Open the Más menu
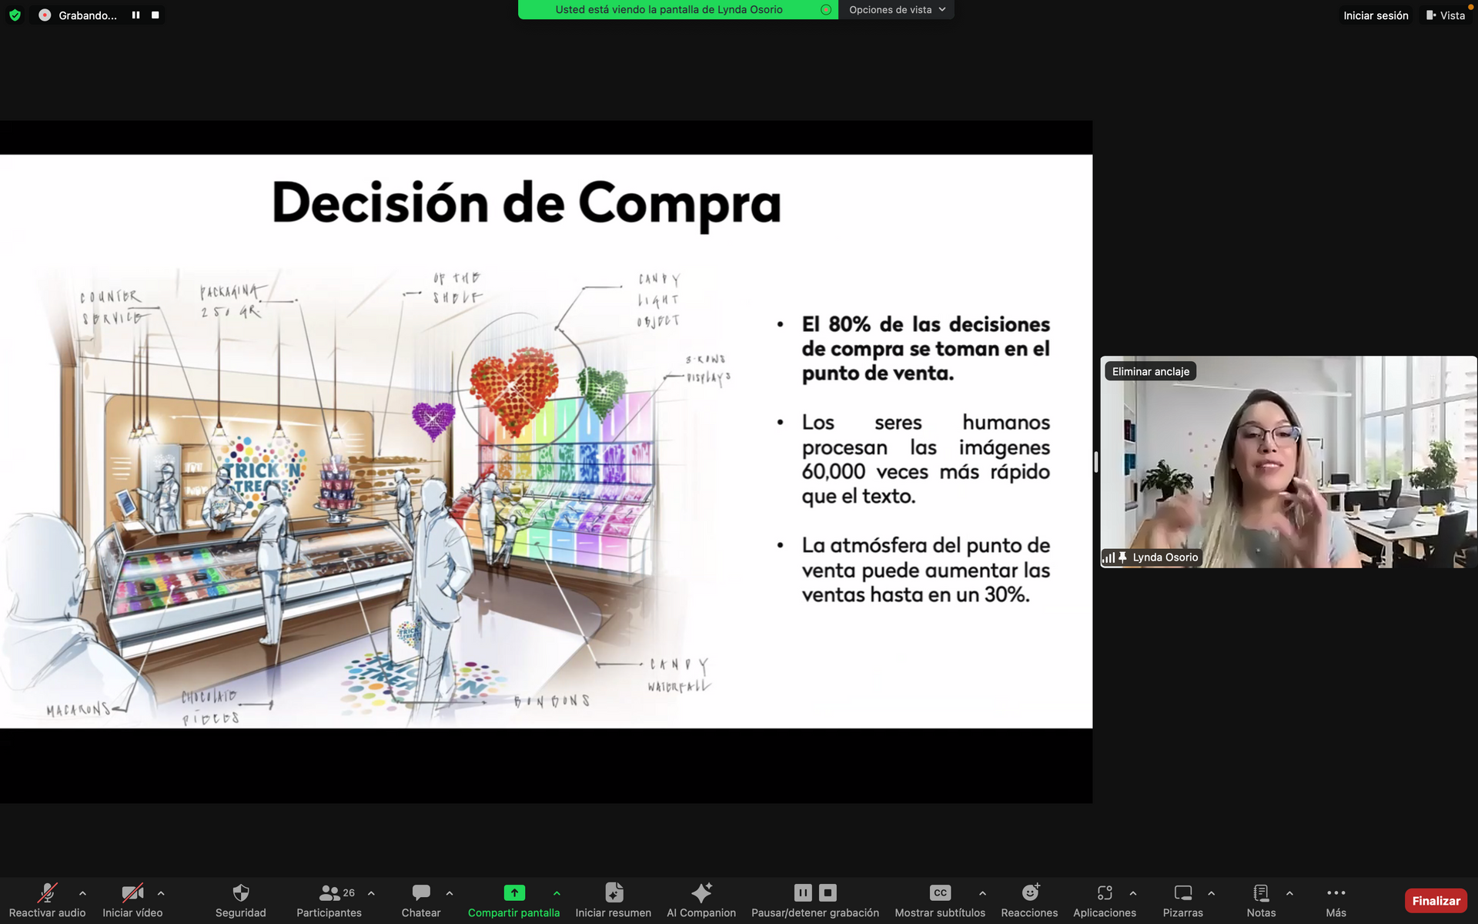This screenshot has width=1478, height=924. tap(1336, 893)
